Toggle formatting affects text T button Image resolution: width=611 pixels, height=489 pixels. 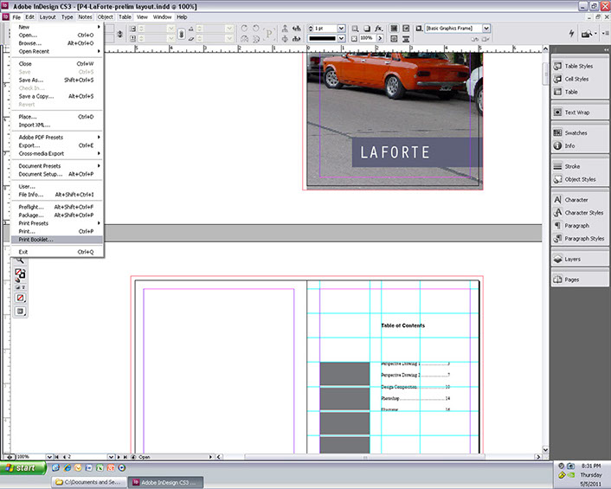[23, 287]
